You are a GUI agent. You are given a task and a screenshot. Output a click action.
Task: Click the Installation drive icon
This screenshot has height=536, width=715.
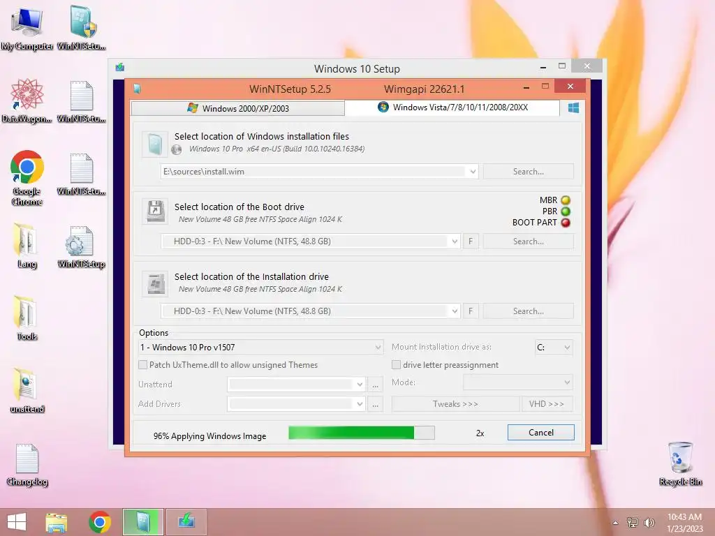[x=155, y=283]
